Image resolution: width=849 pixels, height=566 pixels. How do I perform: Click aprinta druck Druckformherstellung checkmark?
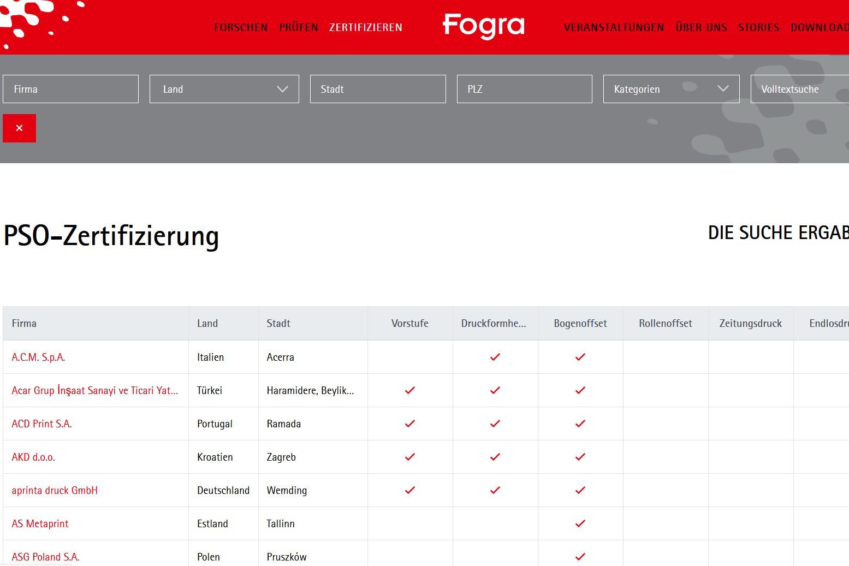(x=495, y=490)
